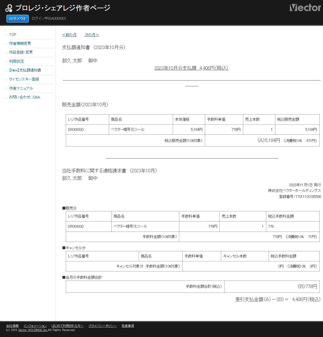The width and height of the screenshot is (323, 337).
Task: Click 税込販売金額(10%対象) label cell
Action: pos(135,140)
